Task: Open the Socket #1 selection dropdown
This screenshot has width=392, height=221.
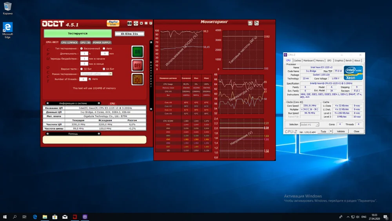Action: [x=310, y=124]
